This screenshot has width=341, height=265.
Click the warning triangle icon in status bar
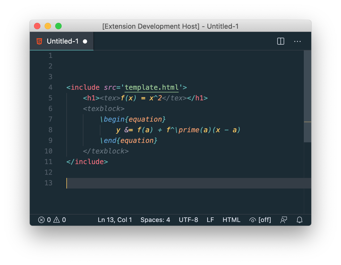(x=57, y=220)
